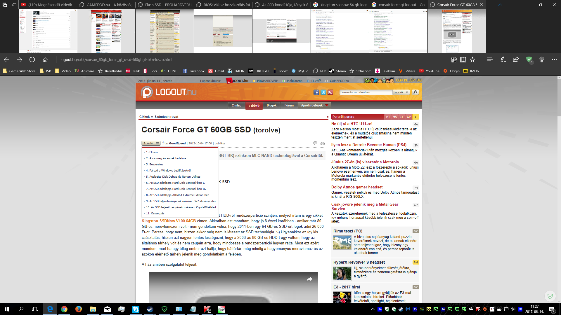561x315 pixels.
Task: Filter Percről percre by IT
Action: click(401, 117)
